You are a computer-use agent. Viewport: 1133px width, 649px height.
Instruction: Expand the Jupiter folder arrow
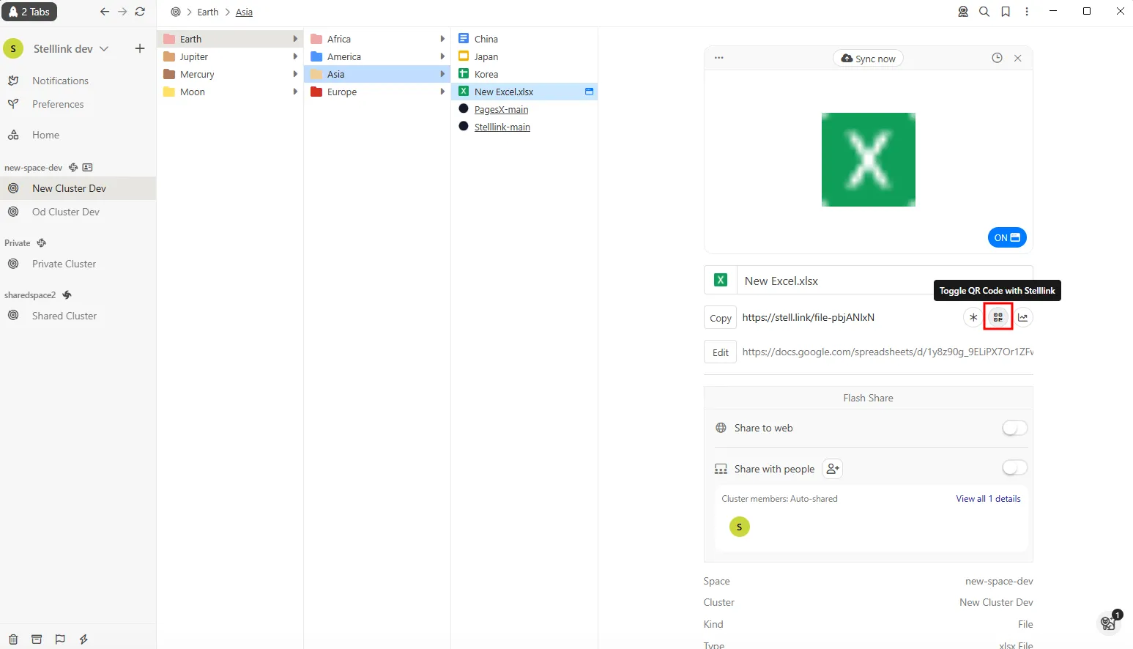pyautogui.click(x=295, y=56)
